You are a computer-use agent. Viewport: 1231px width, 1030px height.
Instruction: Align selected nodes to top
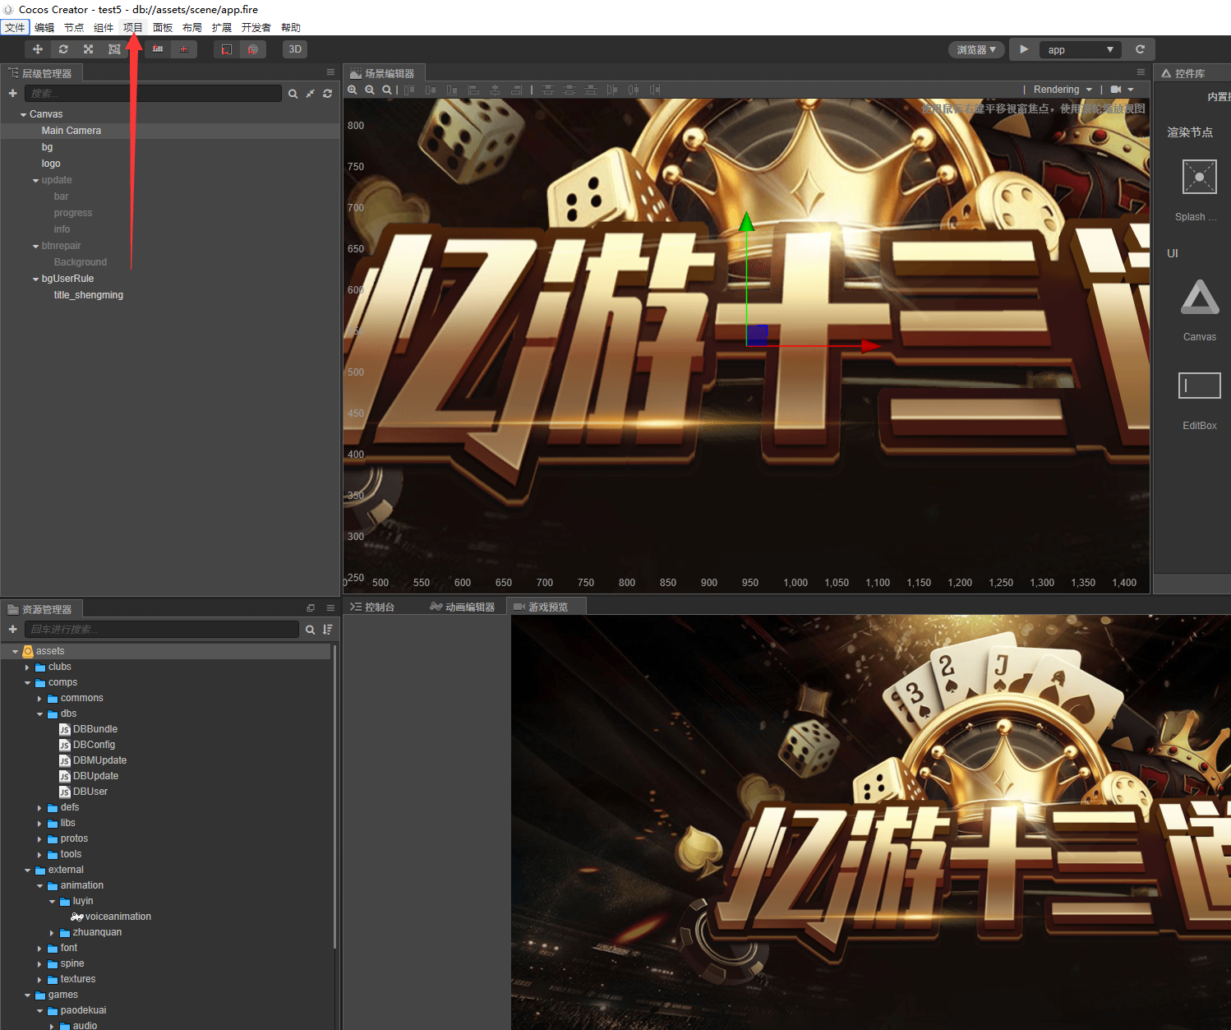point(409,90)
